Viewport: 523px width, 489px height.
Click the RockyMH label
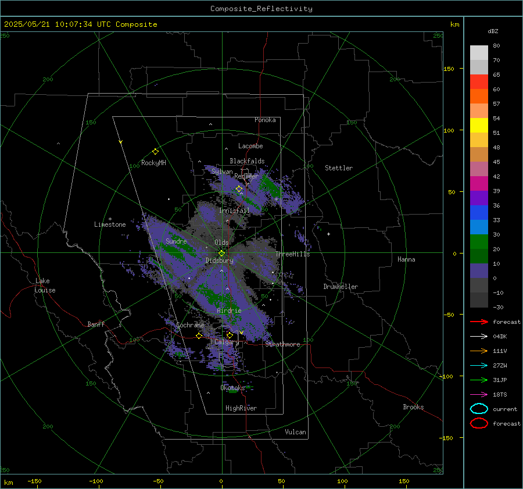(x=153, y=163)
